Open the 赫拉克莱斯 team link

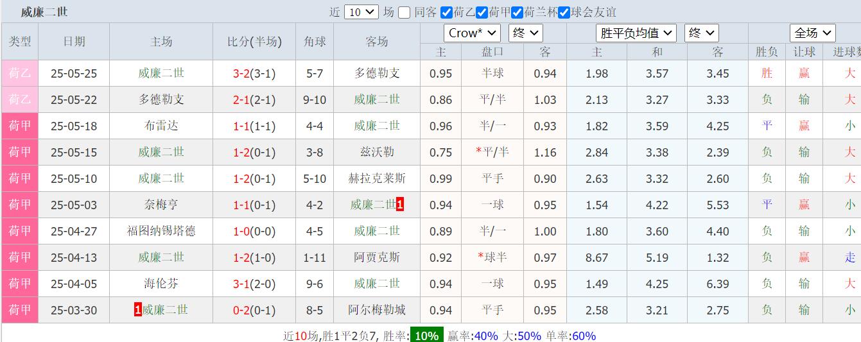click(377, 178)
